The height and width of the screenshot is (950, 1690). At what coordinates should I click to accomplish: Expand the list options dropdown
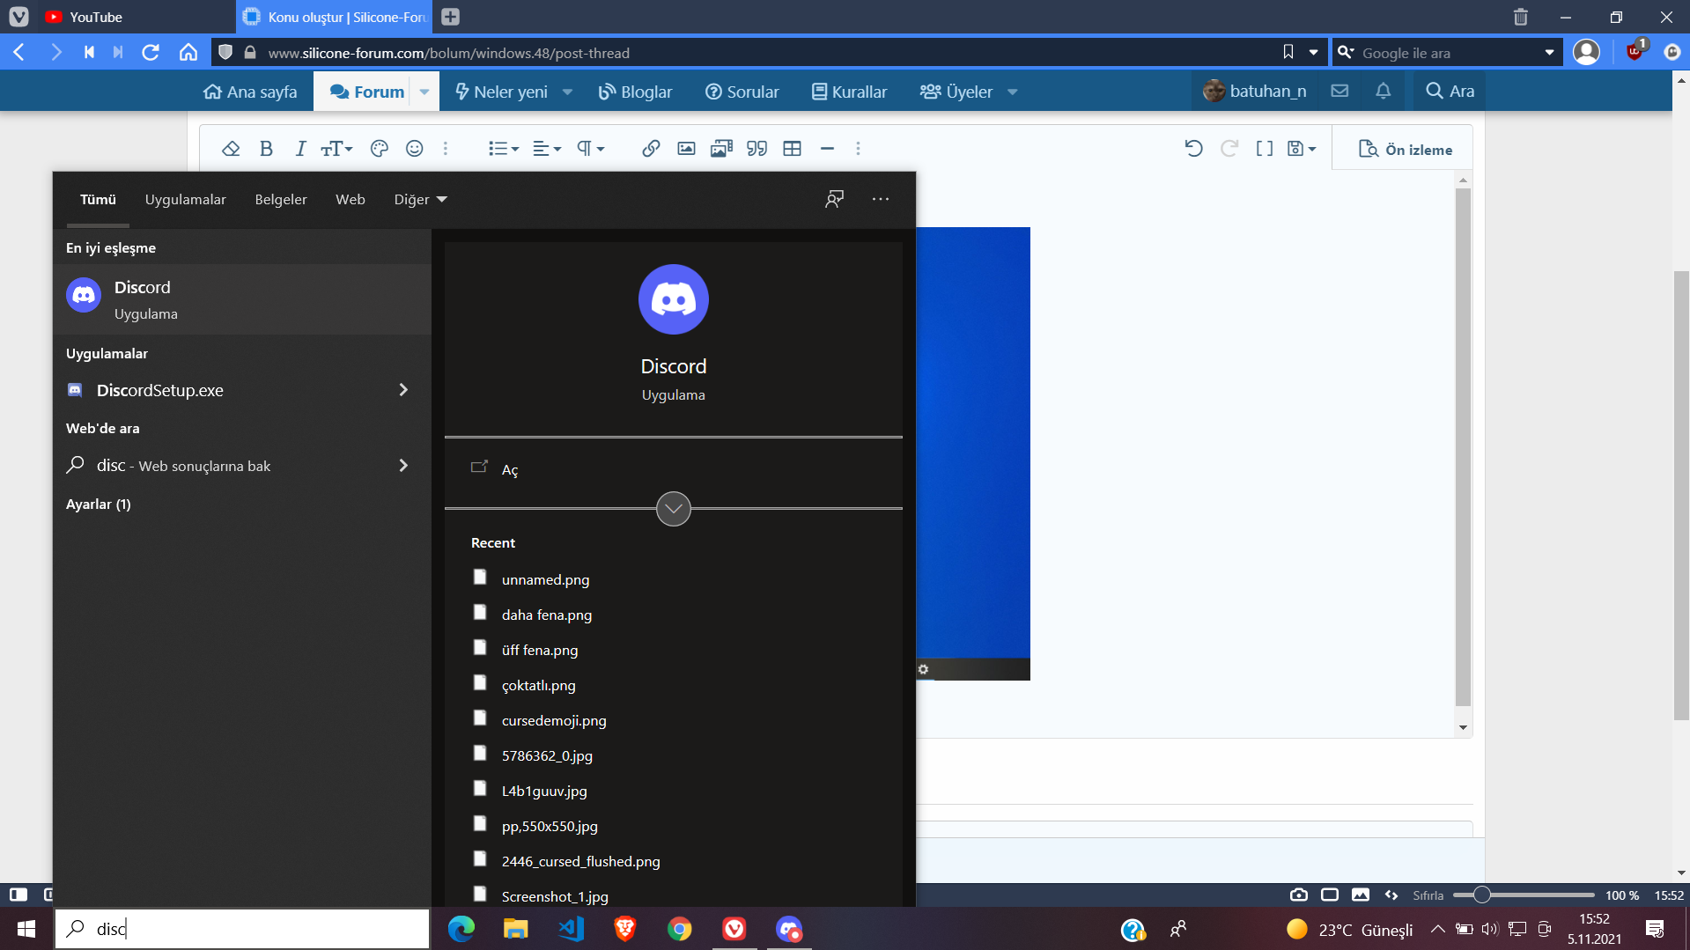tap(504, 149)
